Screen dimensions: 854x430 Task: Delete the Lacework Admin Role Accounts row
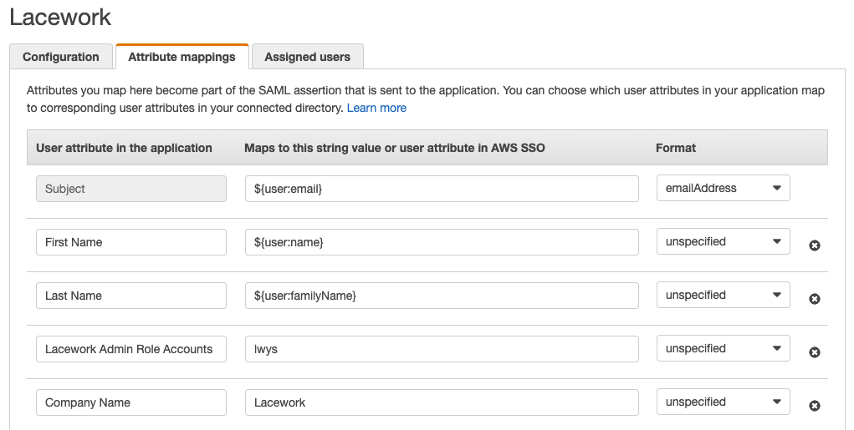pos(815,352)
